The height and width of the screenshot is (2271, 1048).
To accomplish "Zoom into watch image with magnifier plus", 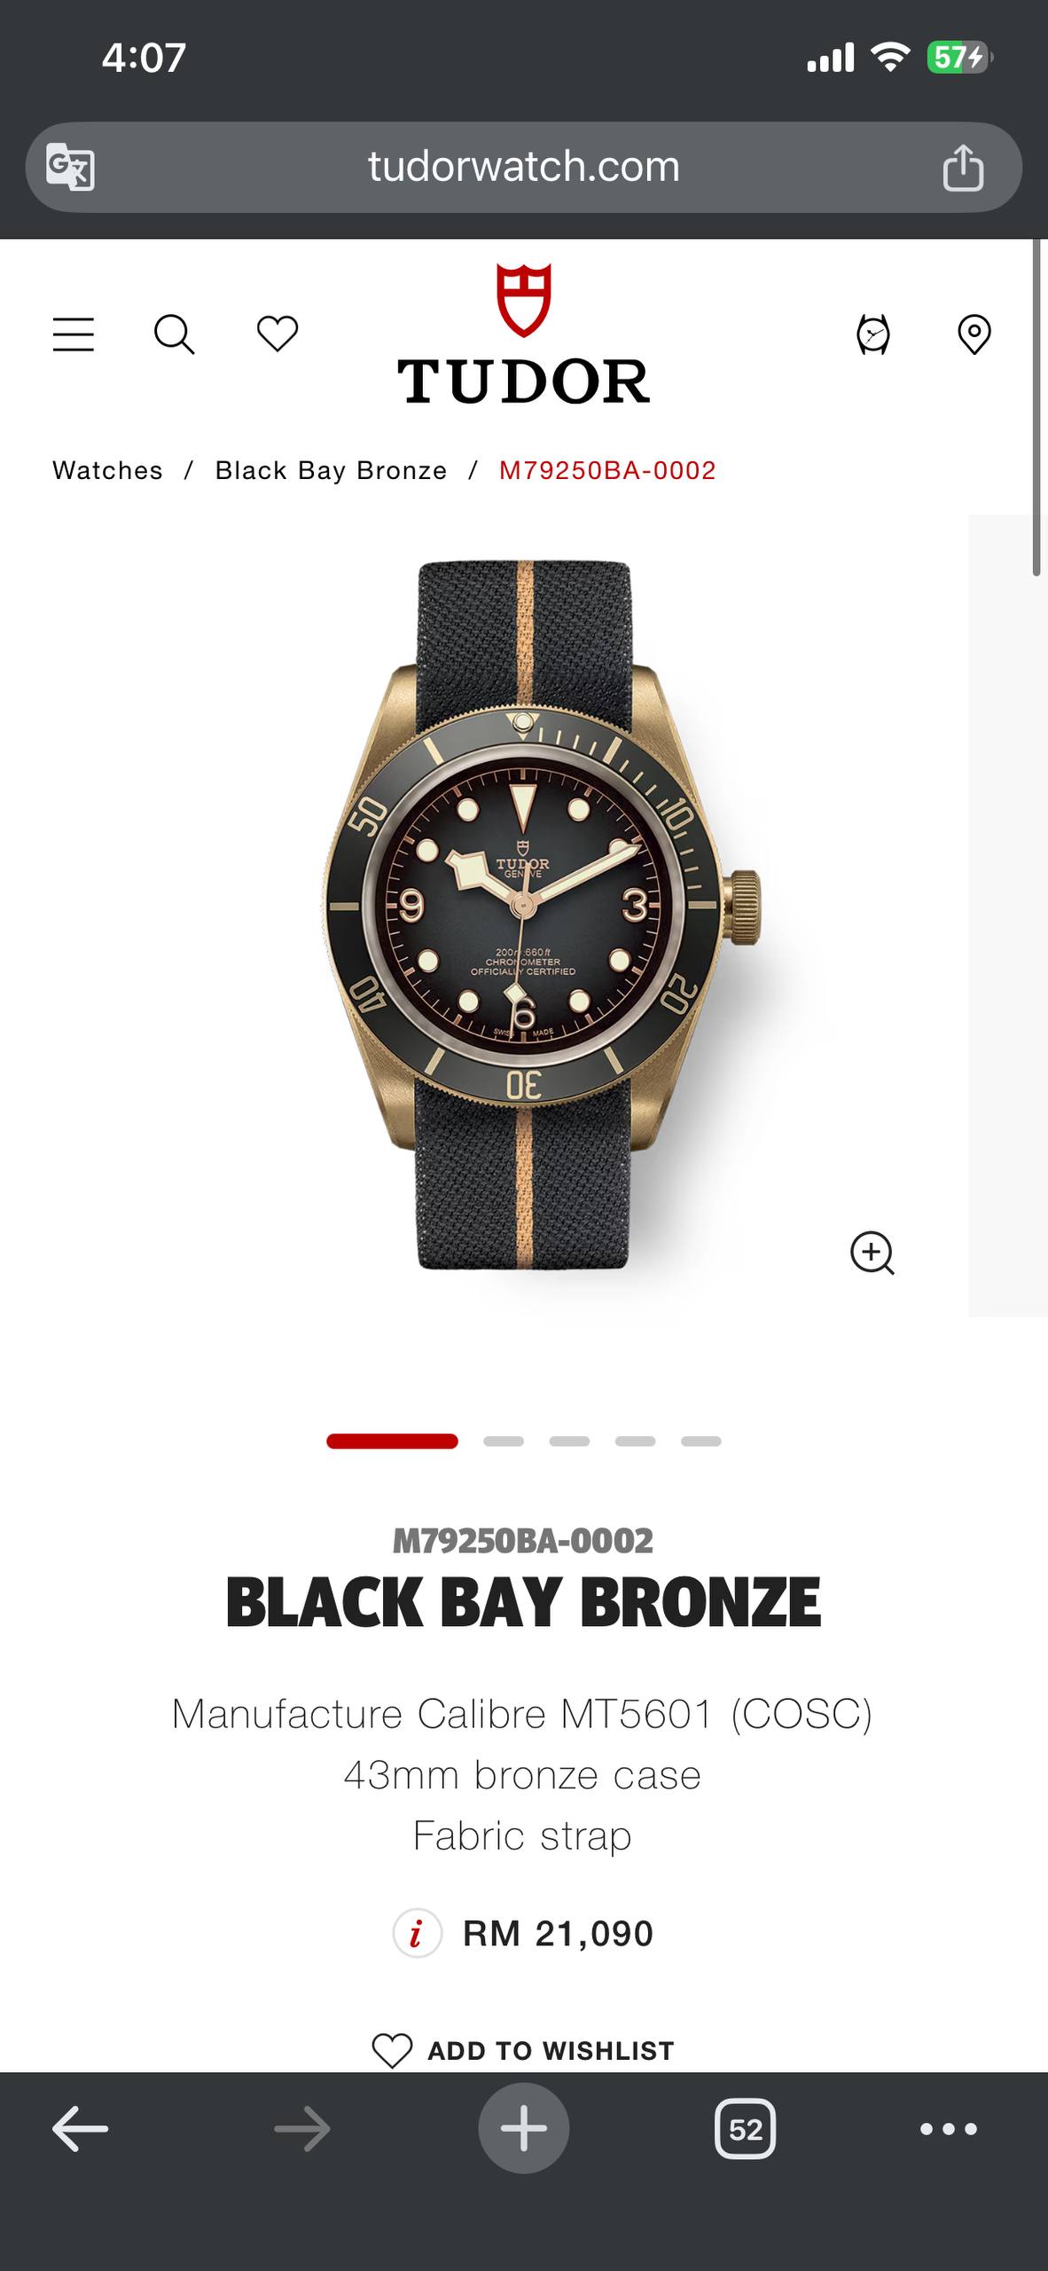I will coord(872,1253).
